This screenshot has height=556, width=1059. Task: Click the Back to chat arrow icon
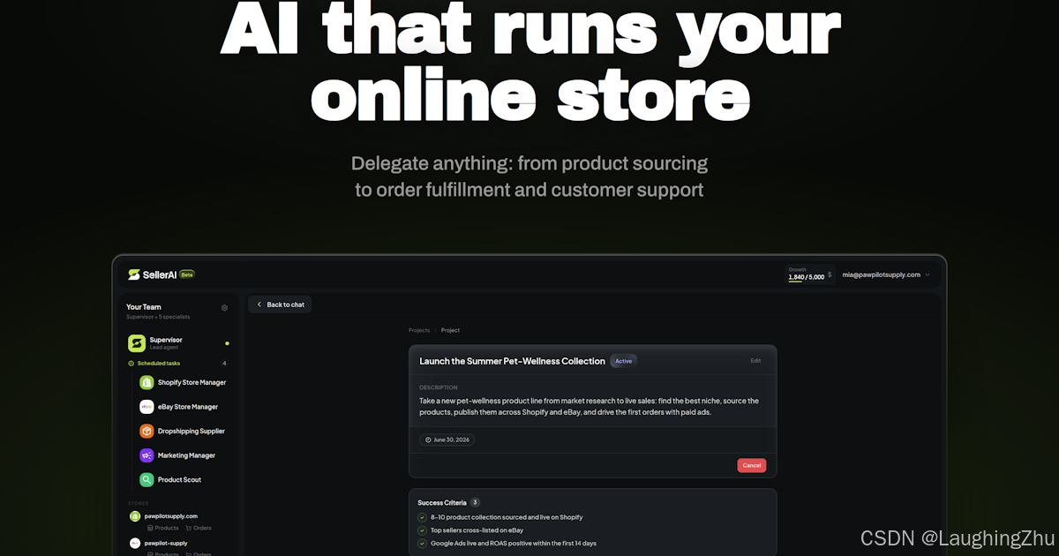[259, 304]
